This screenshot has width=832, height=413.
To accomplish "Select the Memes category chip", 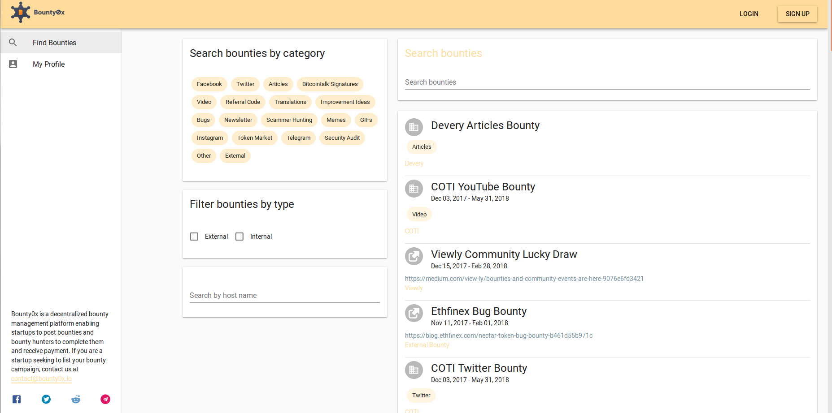I will pyautogui.click(x=336, y=120).
